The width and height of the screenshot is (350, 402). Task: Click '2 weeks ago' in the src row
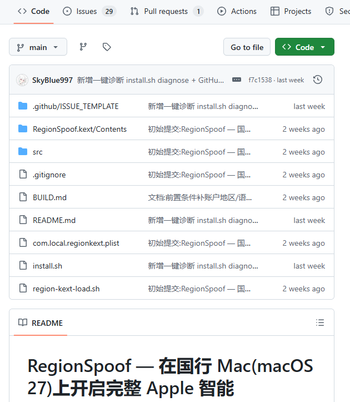click(x=304, y=152)
